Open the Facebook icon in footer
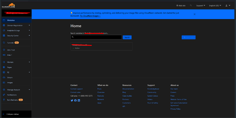 [75, 101]
